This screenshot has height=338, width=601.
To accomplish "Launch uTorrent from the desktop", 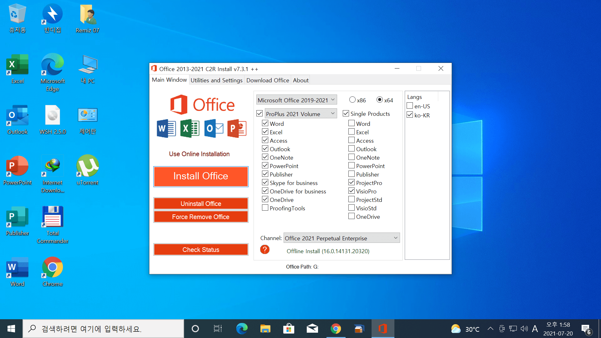I will pos(88,170).
